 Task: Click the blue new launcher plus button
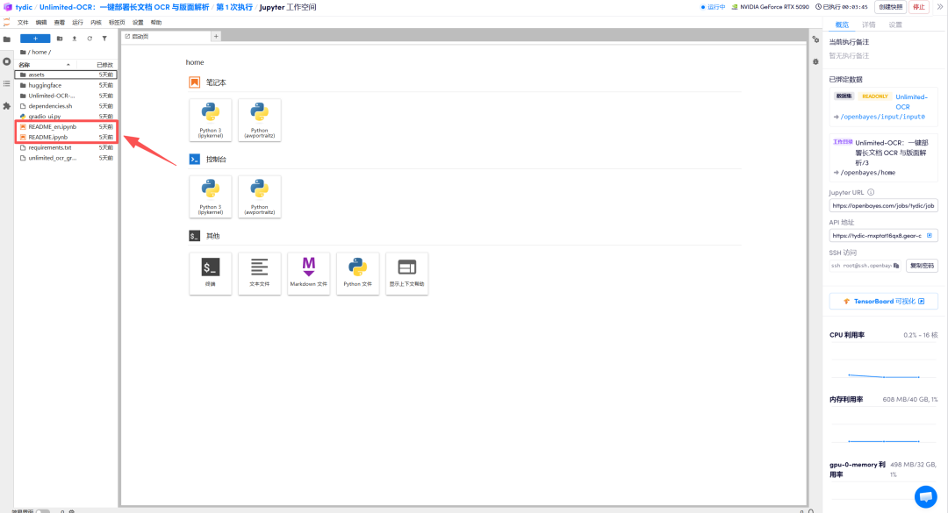coord(35,38)
